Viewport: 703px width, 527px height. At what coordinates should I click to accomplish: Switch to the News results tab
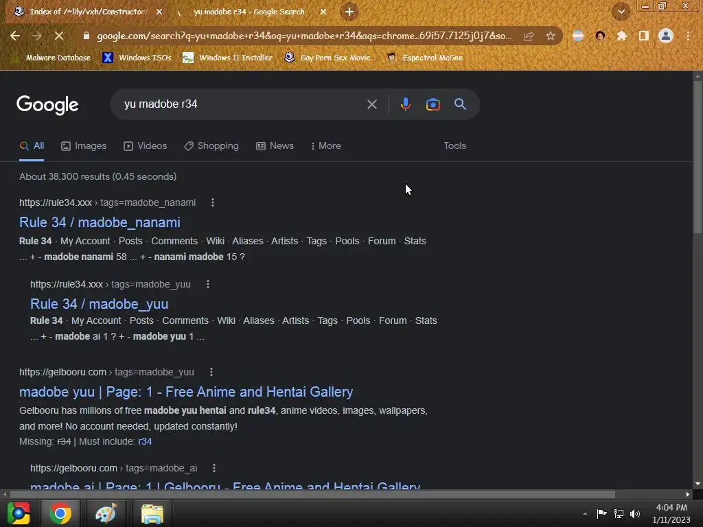[275, 145]
